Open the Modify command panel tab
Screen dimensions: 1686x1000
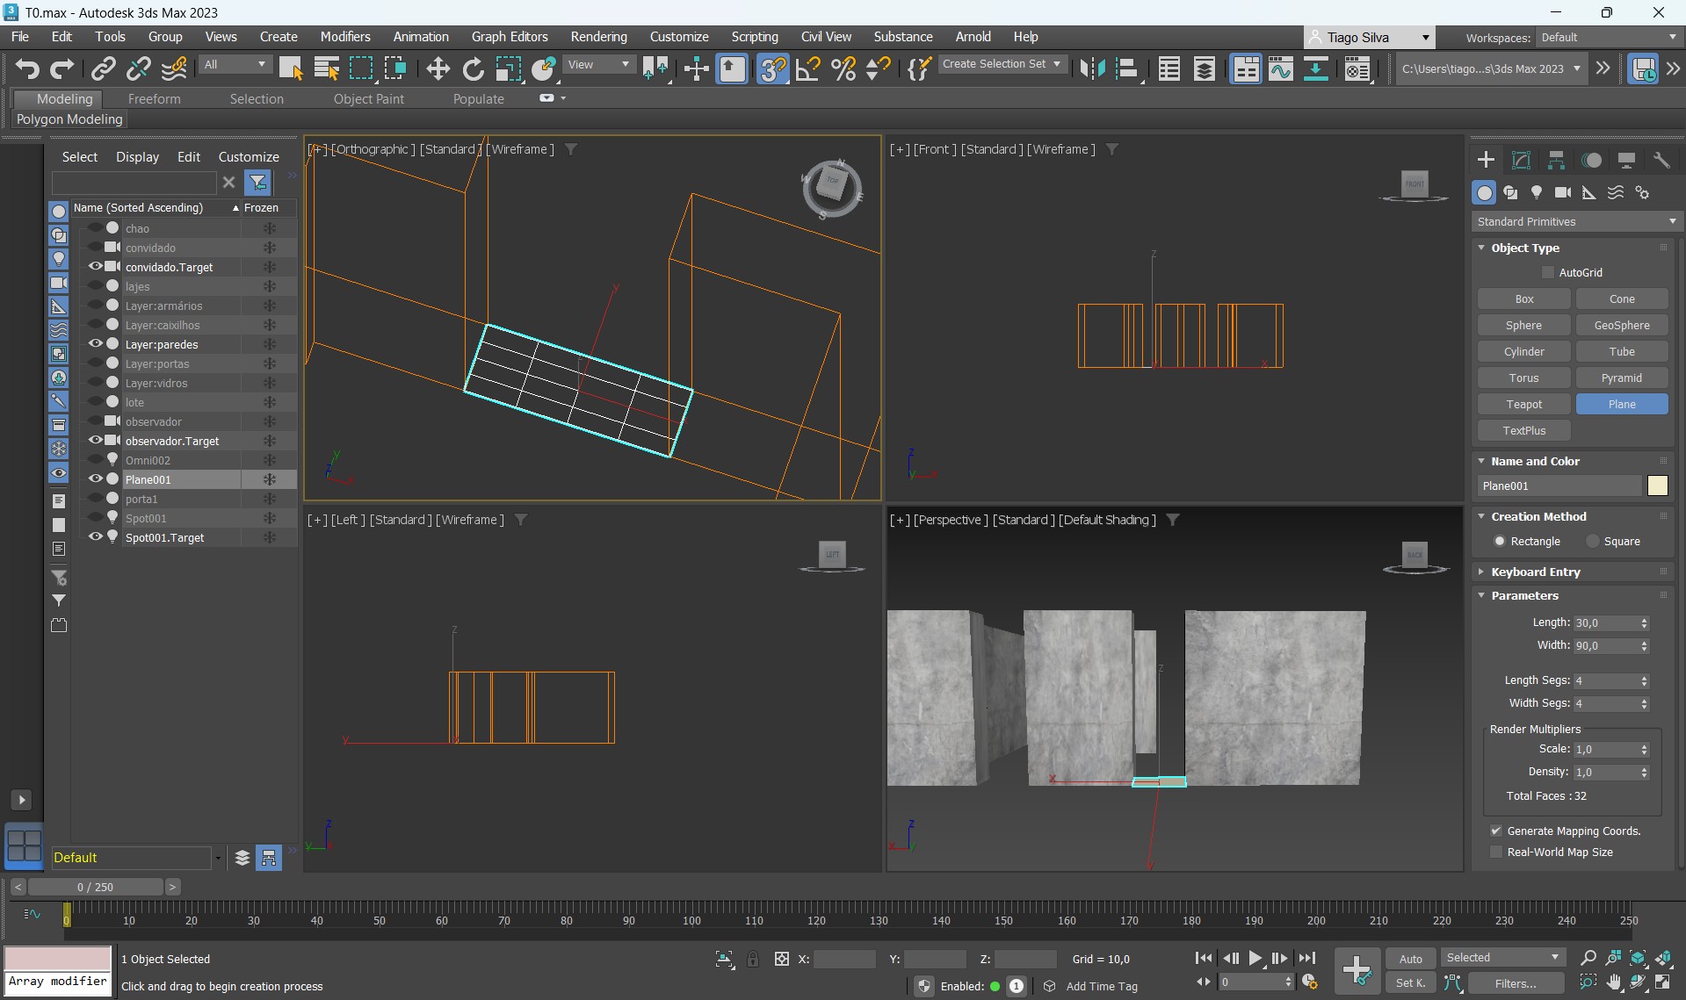point(1521,160)
